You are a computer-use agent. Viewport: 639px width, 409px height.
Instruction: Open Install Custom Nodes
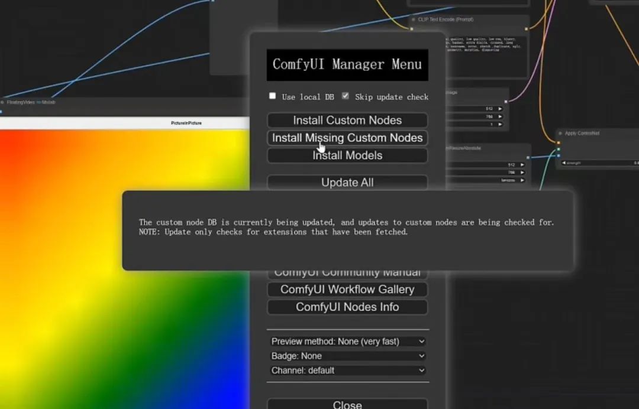point(347,120)
